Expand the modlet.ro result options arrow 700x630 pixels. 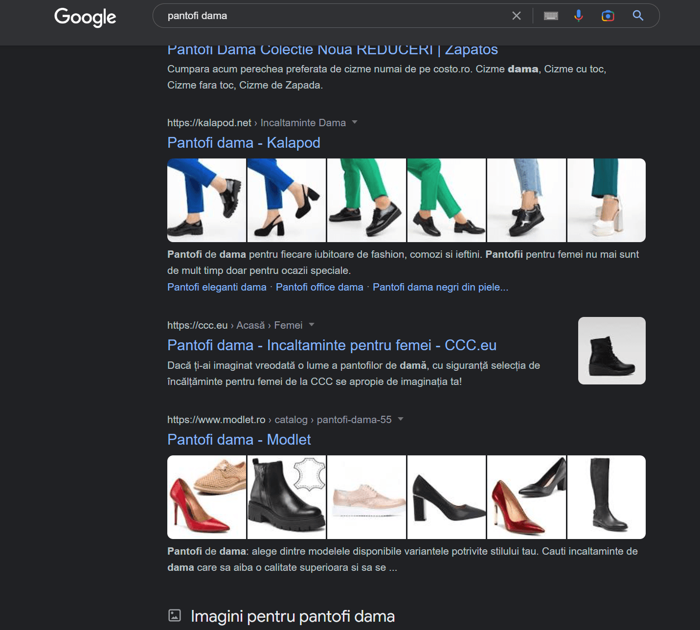401,419
